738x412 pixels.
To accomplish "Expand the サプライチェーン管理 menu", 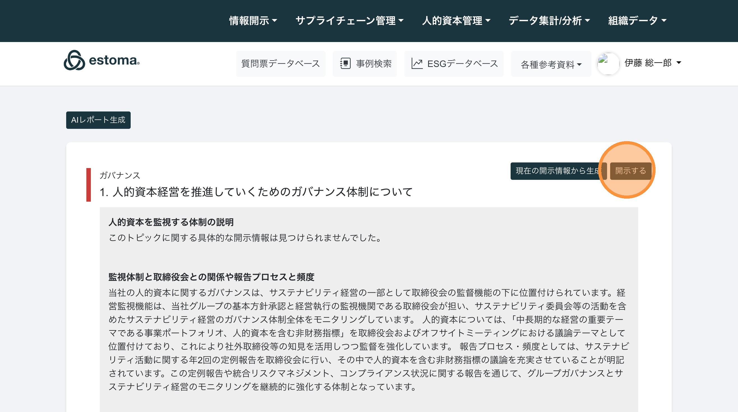I will click(x=349, y=21).
